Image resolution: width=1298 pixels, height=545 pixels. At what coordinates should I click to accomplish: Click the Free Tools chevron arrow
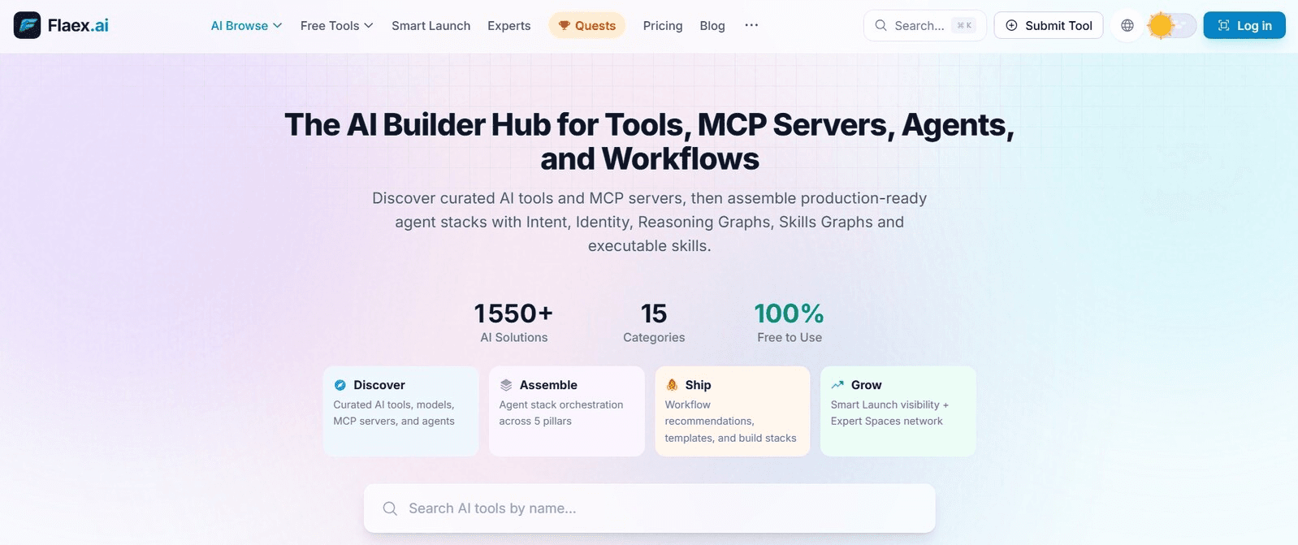[369, 25]
